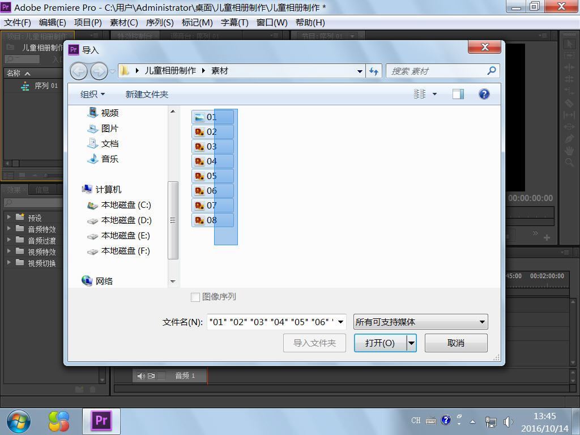The height and width of the screenshot is (435, 580).
Task: Select the Selection tool in Premiere tools panel
Action: coord(569,44)
